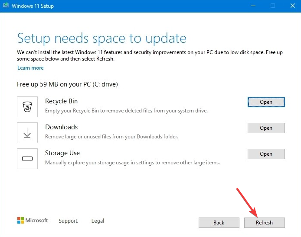This screenshot has height=237, width=301.
Task: Click the Storage Use drive icon
Action: click(27, 159)
